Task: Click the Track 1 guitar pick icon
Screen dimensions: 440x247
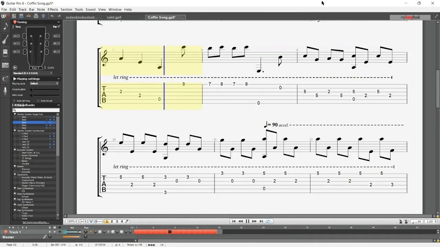Action: 5,232
